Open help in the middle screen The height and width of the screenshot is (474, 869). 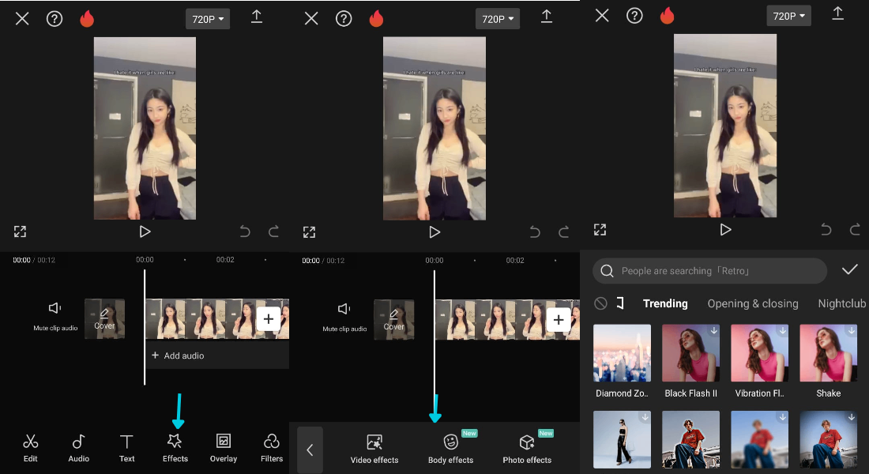pyautogui.click(x=344, y=19)
